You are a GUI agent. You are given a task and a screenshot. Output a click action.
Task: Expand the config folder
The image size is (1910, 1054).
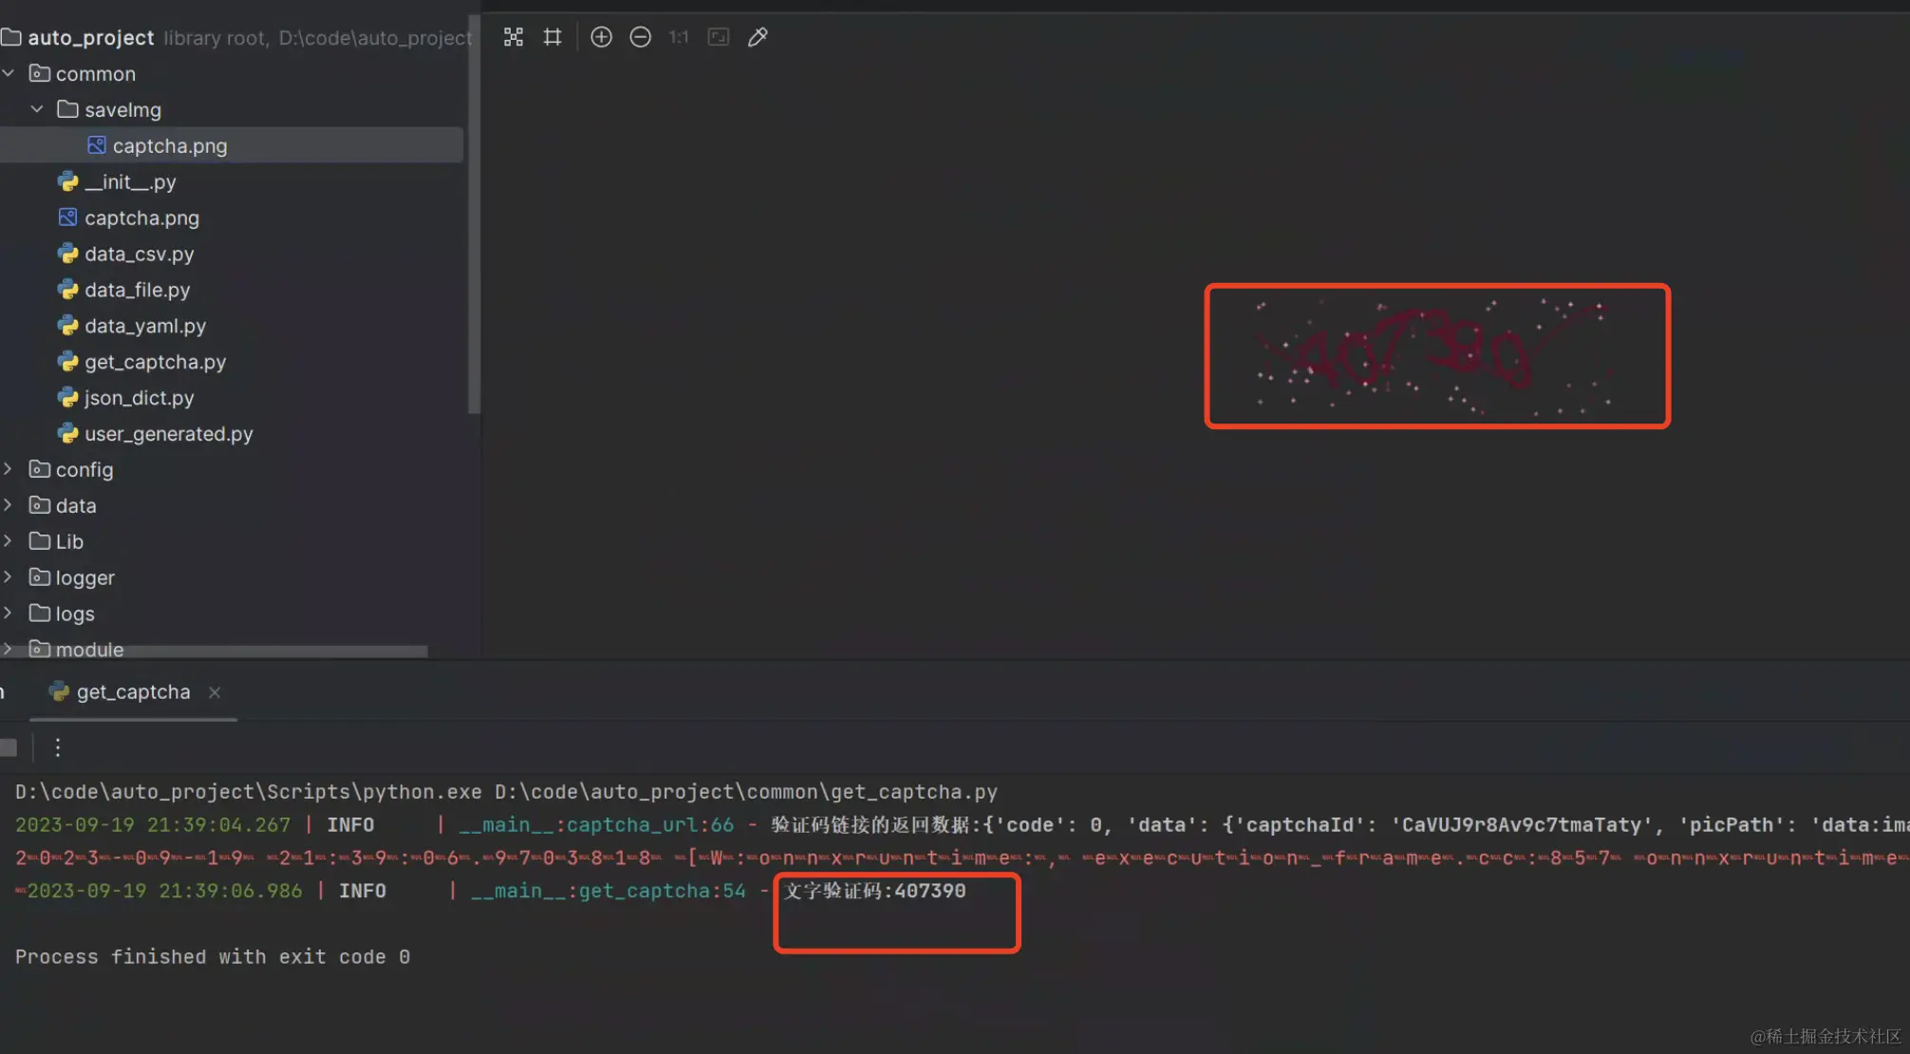pos(9,469)
